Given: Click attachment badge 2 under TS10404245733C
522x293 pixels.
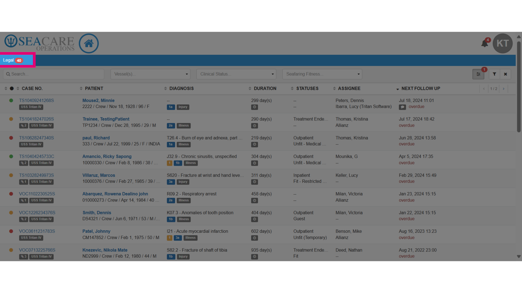Looking at the screenshot, I should (x=24, y=163).
